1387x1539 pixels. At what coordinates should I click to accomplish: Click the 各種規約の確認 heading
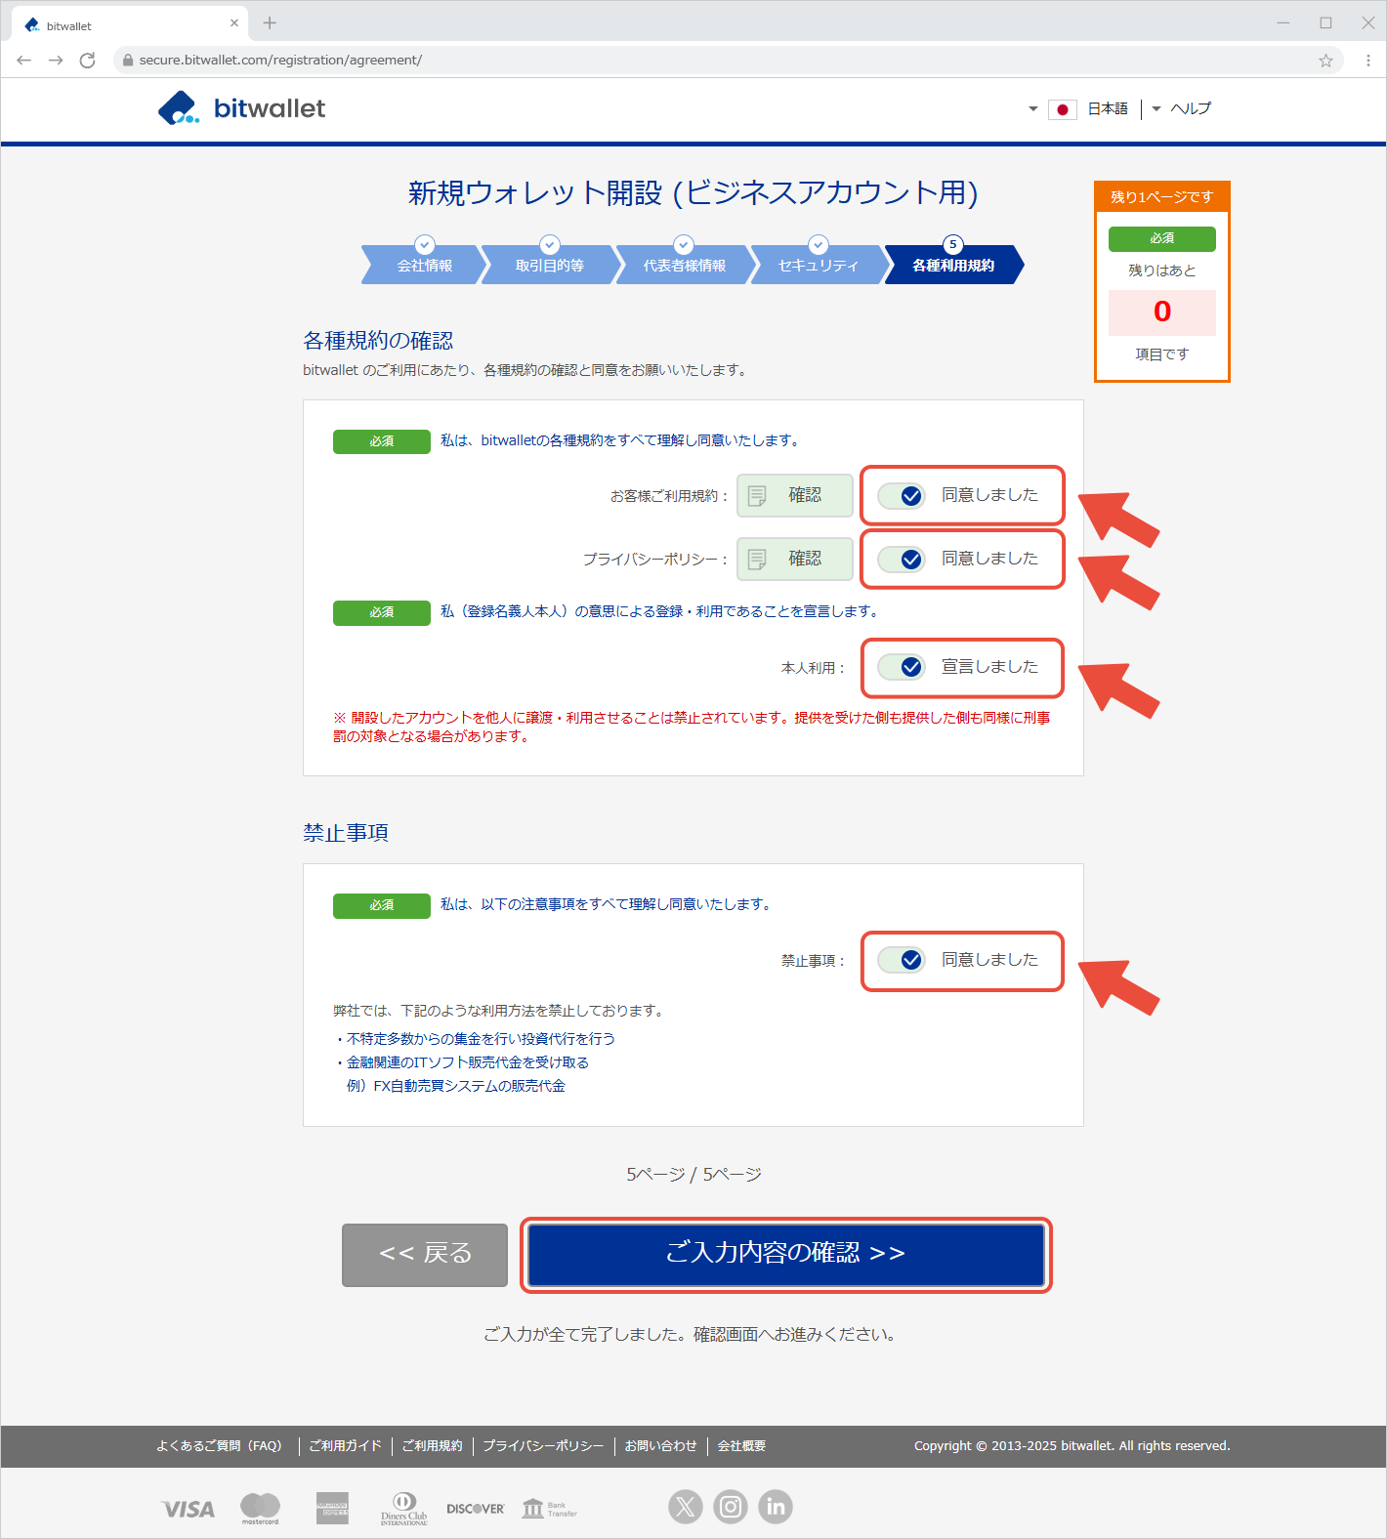(x=378, y=341)
